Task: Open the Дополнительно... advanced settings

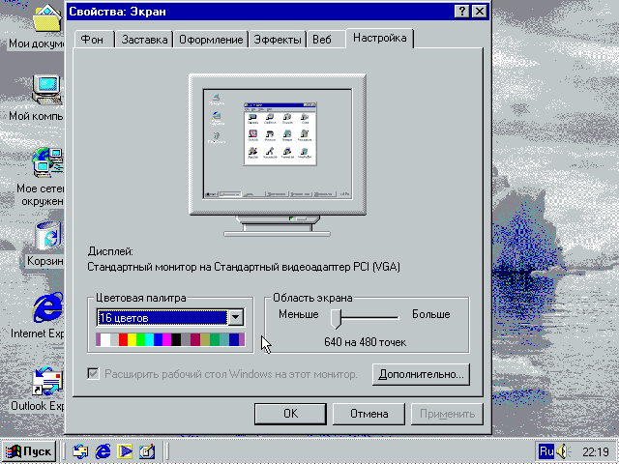Action: (x=421, y=374)
